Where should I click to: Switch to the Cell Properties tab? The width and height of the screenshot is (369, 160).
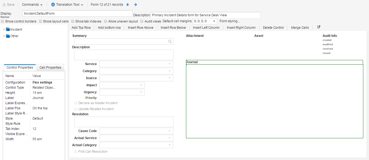50,68
